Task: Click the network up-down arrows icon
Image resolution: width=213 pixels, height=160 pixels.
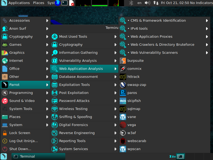Action: pos(156,3)
